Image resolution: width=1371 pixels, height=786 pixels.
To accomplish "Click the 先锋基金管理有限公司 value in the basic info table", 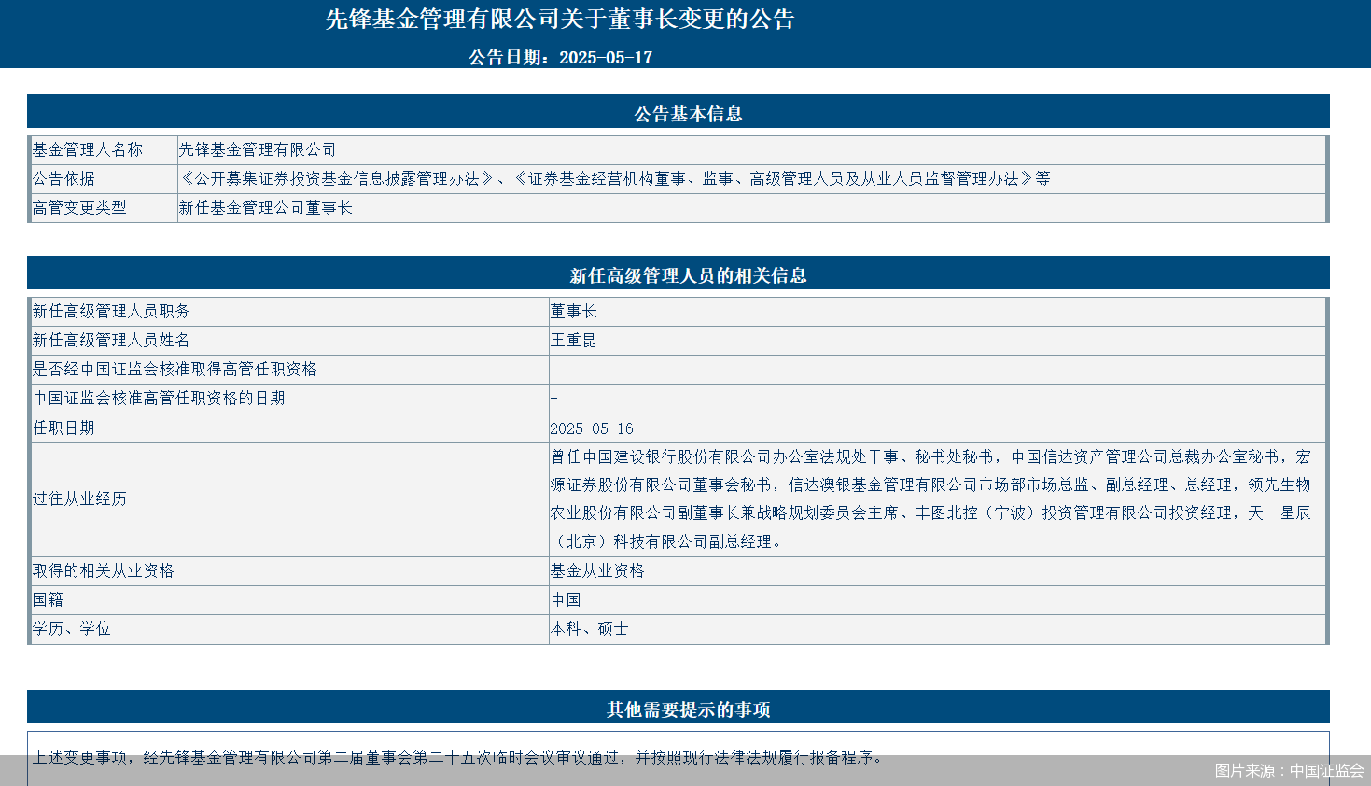I will pos(258,149).
